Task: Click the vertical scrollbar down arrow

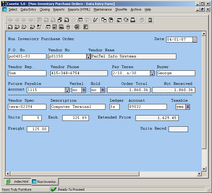Action: pos(204,169)
